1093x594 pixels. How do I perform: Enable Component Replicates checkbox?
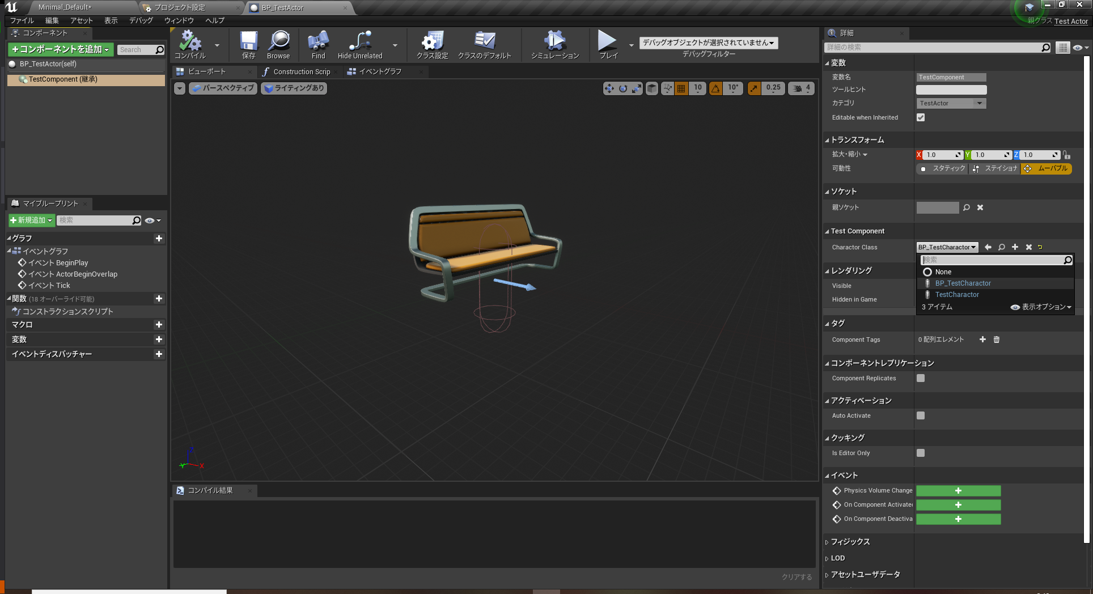point(921,378)
